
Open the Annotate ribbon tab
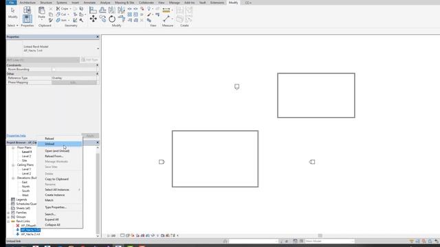(89, 3)
